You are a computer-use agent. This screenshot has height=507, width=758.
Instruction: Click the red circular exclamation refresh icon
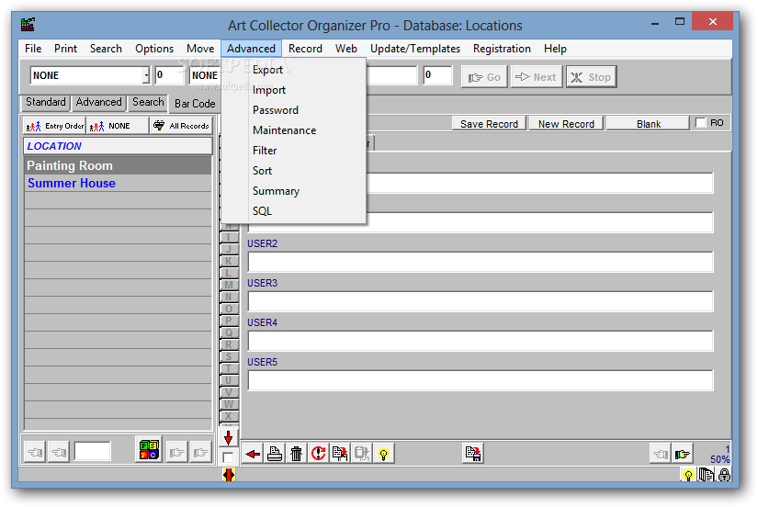318,454
